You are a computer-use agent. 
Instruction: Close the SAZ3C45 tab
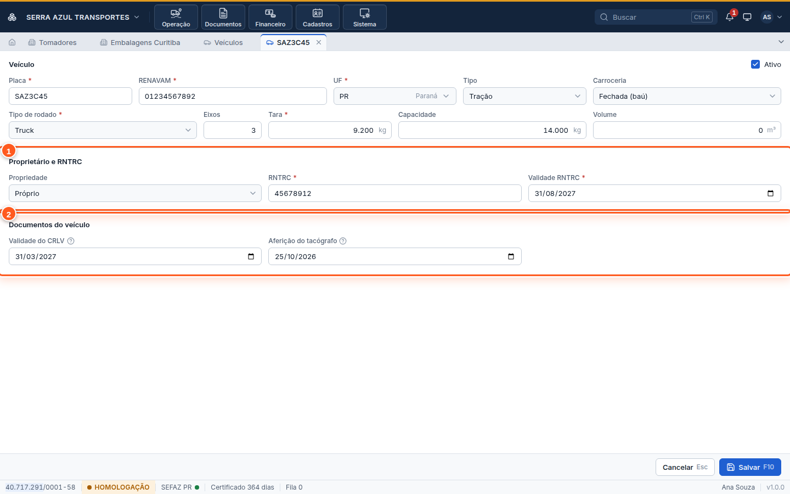point(319,42)
